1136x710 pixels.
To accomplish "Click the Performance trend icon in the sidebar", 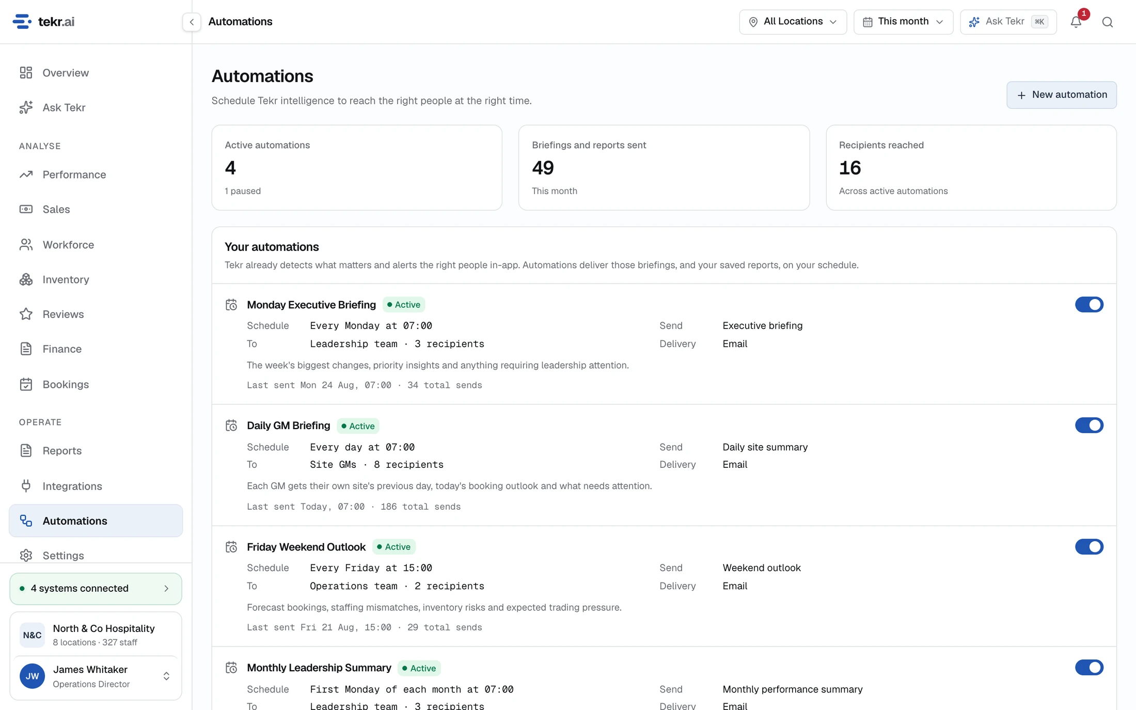I will tap(26, 175).
